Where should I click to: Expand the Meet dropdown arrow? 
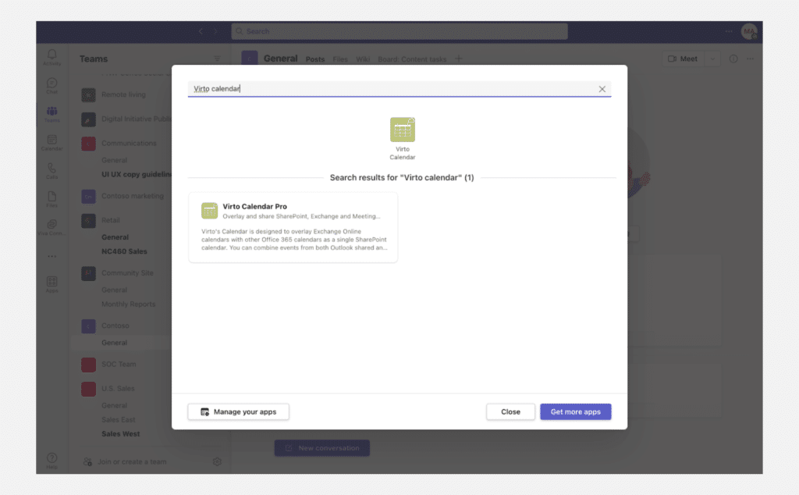click(x=712, y=59)
